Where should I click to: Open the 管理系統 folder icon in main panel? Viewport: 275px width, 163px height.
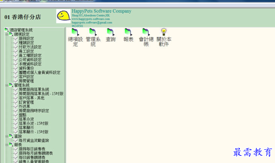click(93, 32)
